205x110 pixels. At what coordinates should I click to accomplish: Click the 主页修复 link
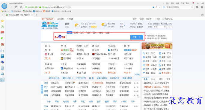tap(61, 19)
